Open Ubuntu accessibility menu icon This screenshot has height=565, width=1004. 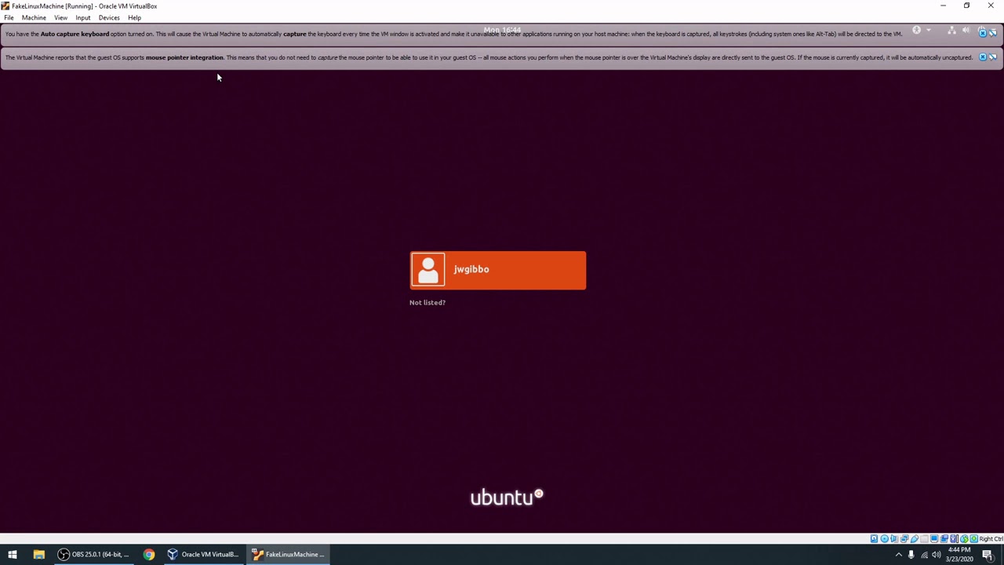click(x=916, y=30)
